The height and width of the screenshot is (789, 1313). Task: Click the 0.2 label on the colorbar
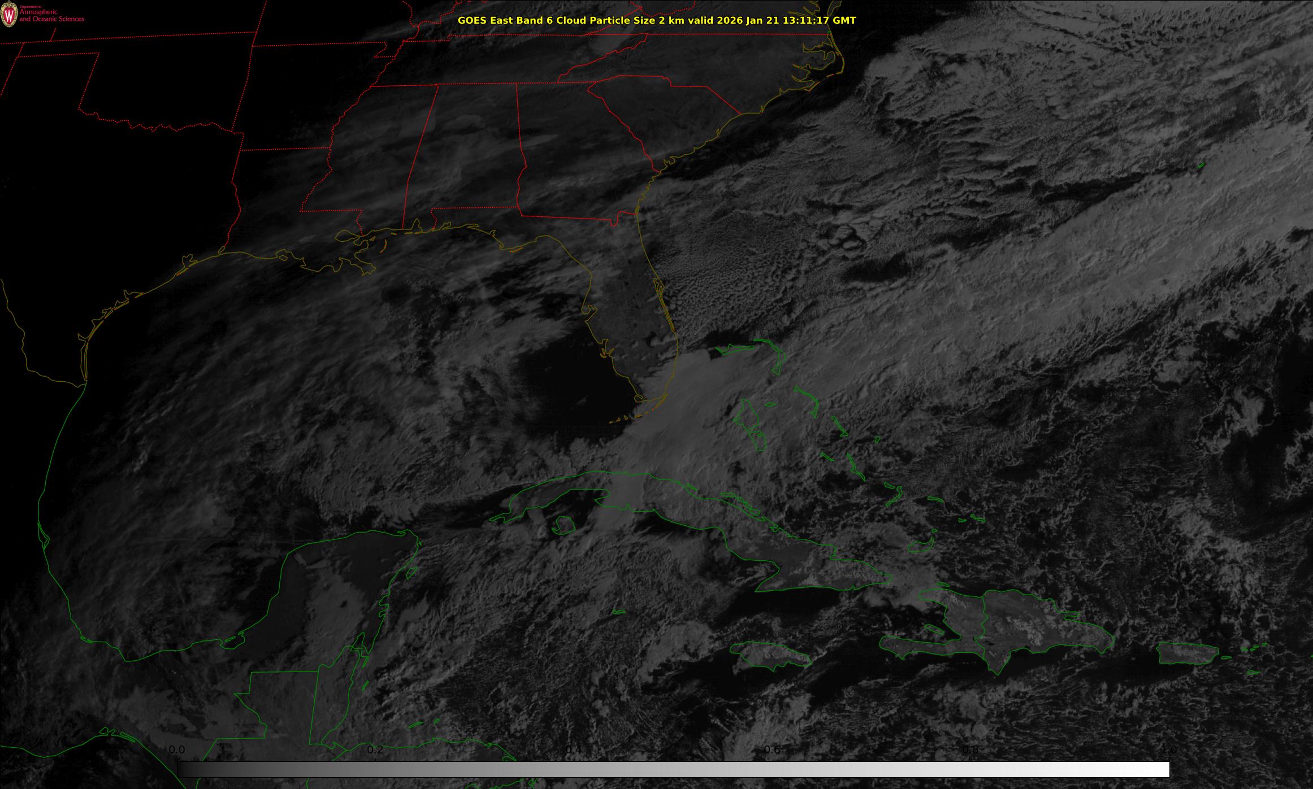coord(375,749)
